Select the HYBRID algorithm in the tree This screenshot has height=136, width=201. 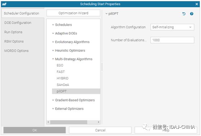[63, 78]
